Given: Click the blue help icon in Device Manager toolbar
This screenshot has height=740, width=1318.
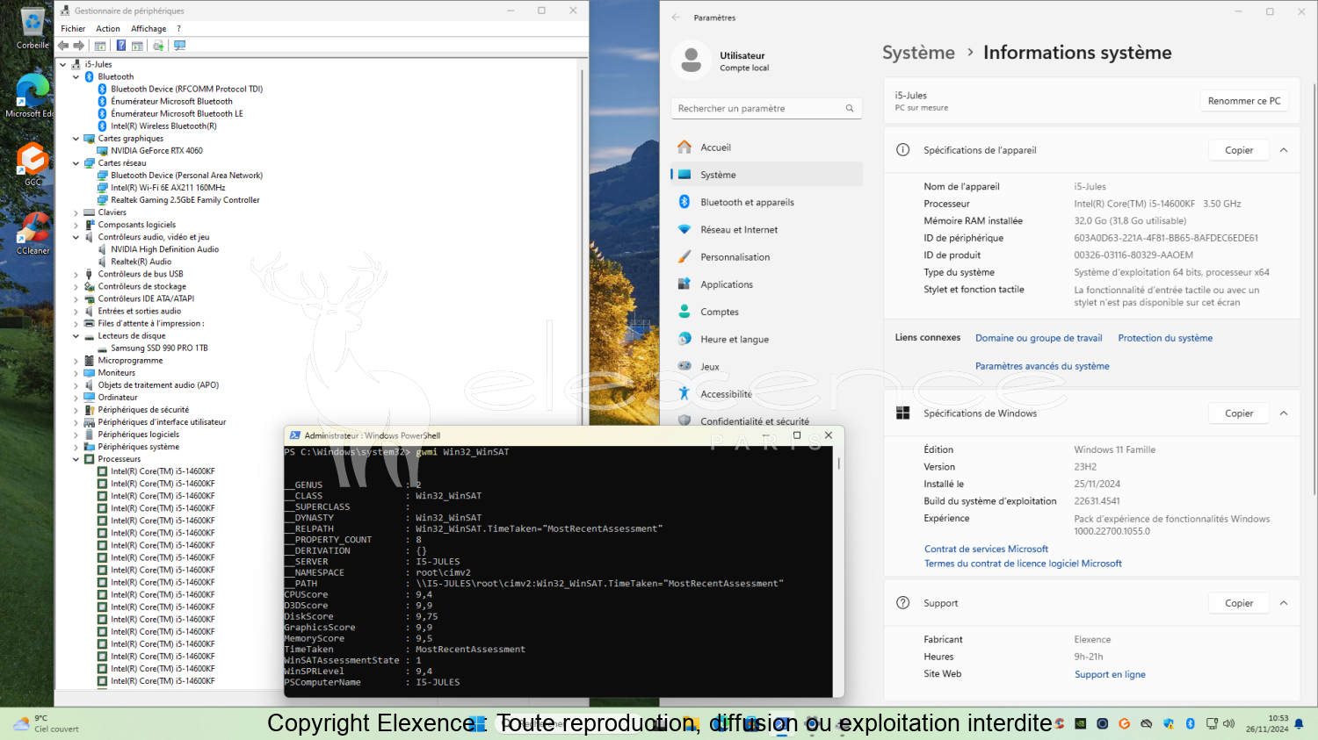Looking at the screenshot, I should pos(121,46).
